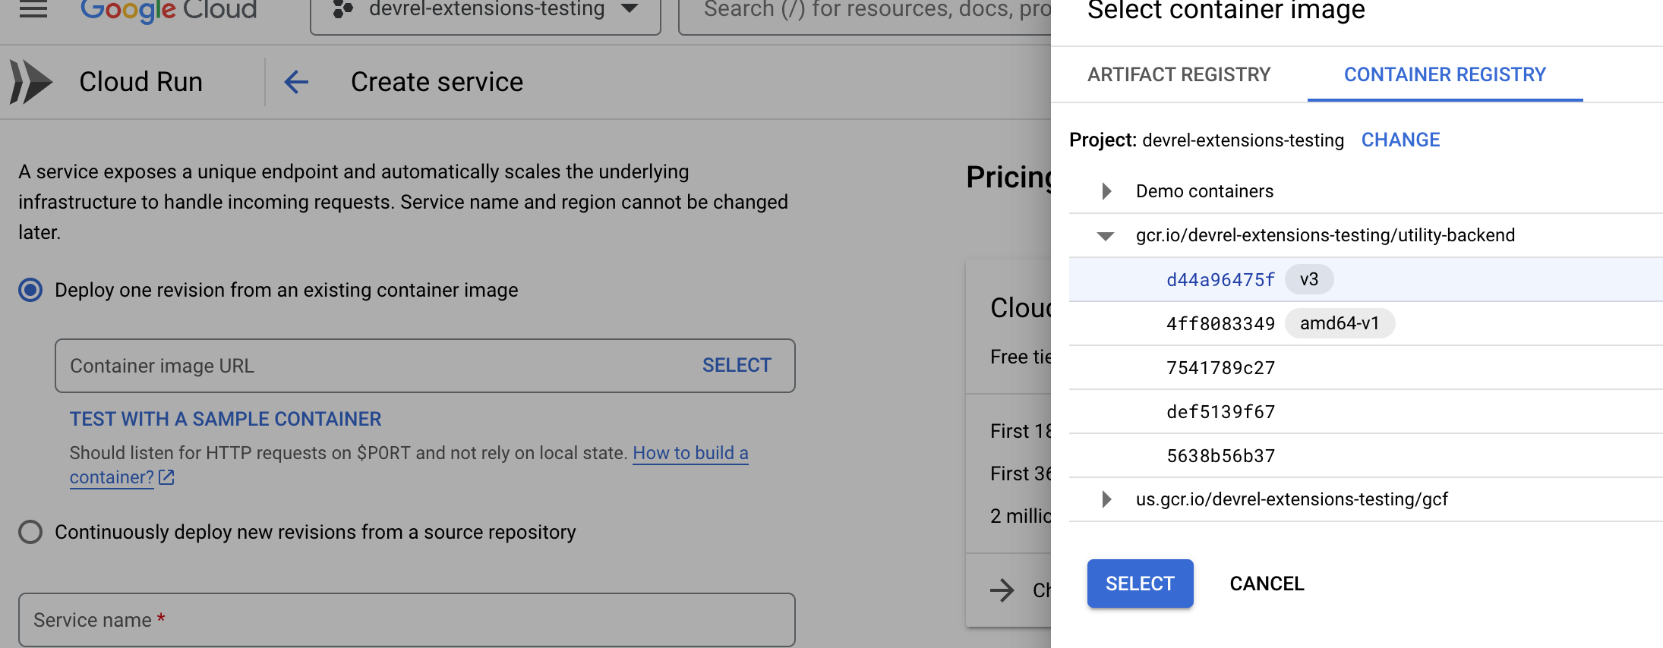Expand the Demo containers tree node
1663x648 pixels.
pyautogui.click(x=1106, y=191)
